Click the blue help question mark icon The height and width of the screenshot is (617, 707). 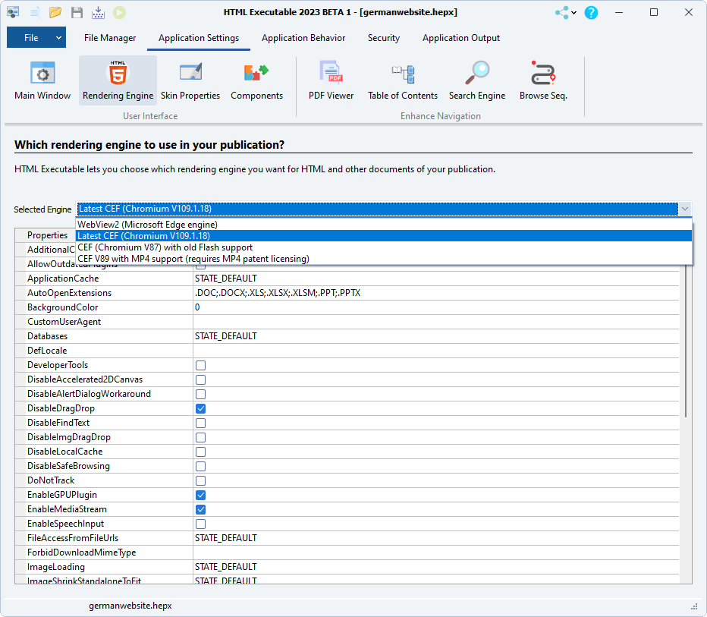591,12
